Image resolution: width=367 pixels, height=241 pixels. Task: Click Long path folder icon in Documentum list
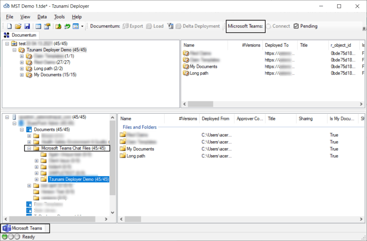(x=186, y=73)
